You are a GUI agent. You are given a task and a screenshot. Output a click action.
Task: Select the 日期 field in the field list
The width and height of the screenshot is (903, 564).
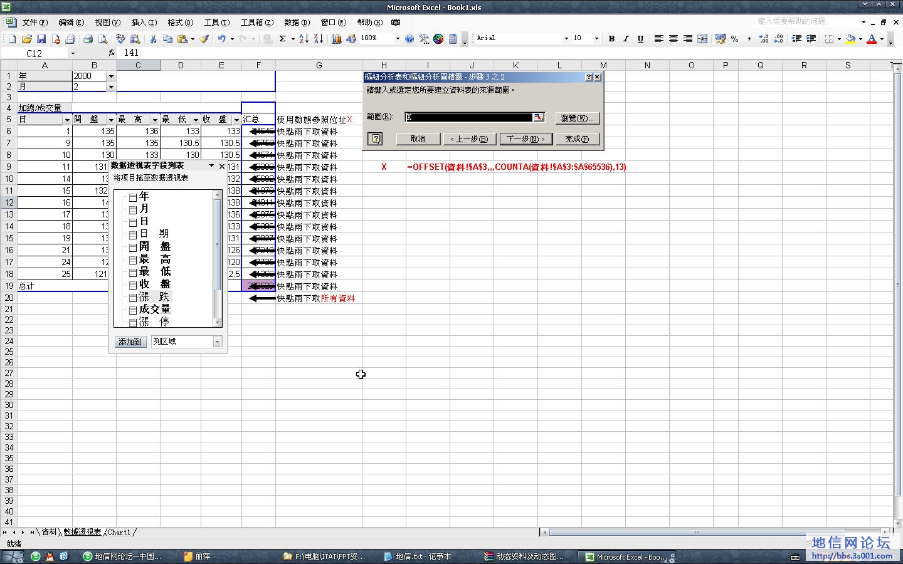(x=154, y=234)
